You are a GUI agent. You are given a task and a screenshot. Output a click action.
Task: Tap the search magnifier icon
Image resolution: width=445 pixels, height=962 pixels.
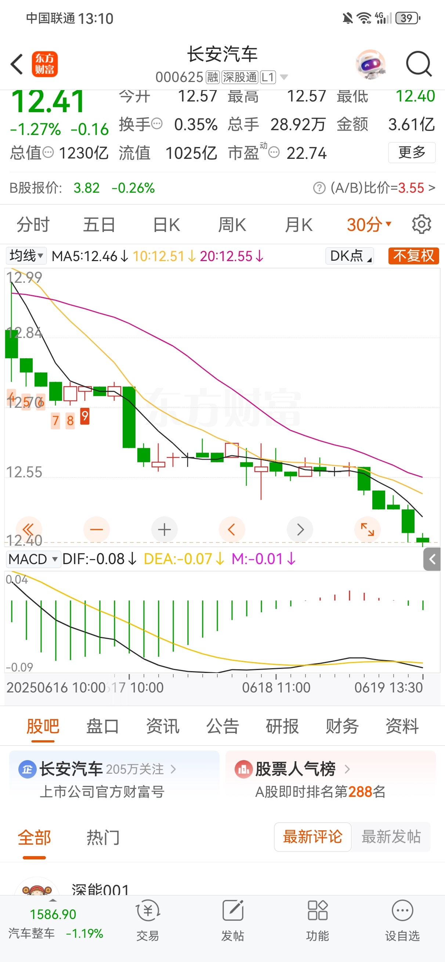pyautogui.click(x=419, y=64)
